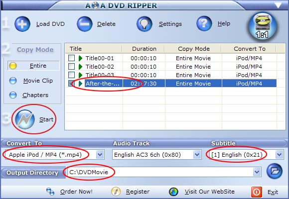This screenshot has height=199, width=289.
Task: Click the Order Now! link
Action: click(x=76, y=192)
